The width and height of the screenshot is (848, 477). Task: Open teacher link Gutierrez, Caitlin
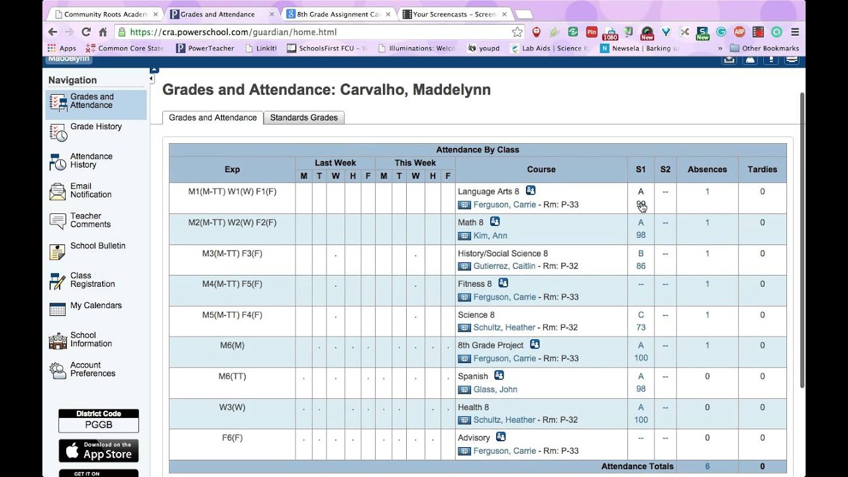pos(504,266)
